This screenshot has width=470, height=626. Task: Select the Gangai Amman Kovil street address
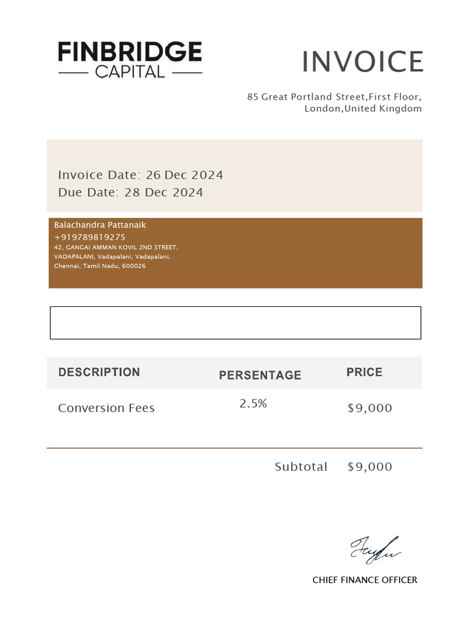coord(116,247)
